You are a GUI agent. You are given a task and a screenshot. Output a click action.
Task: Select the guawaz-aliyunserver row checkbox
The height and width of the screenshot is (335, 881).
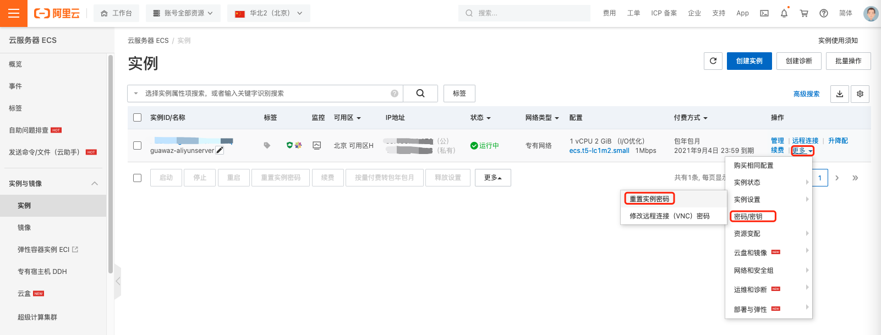[x=138, y=145]
